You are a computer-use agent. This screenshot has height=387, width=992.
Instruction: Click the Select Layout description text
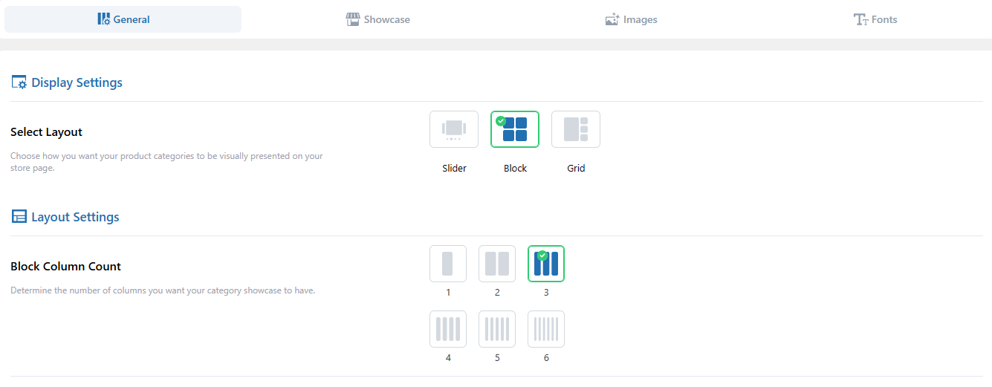coord(166,162)
